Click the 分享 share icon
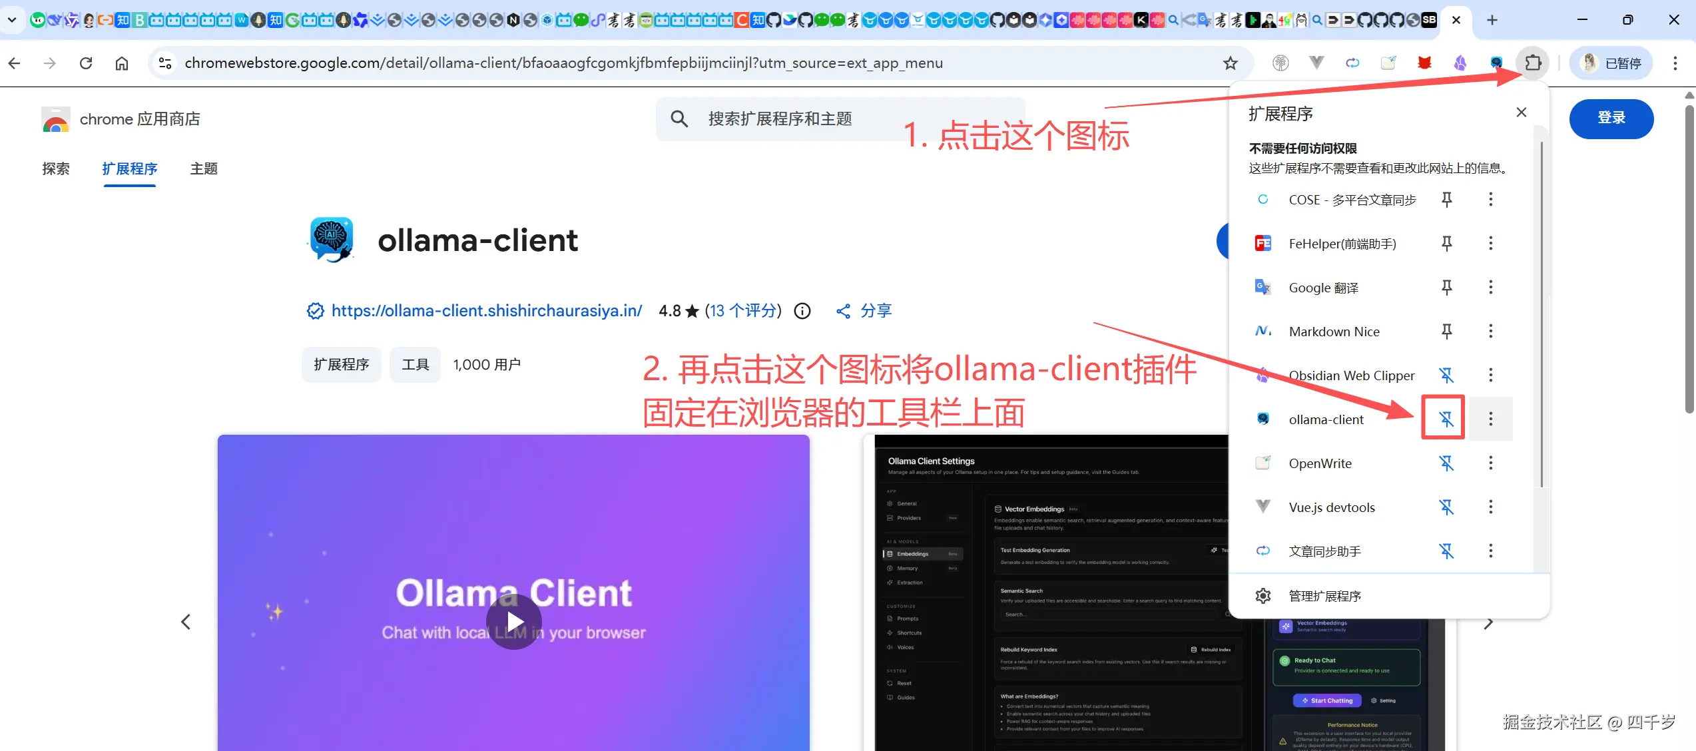The image size is (1696, 751). [843, 310]
